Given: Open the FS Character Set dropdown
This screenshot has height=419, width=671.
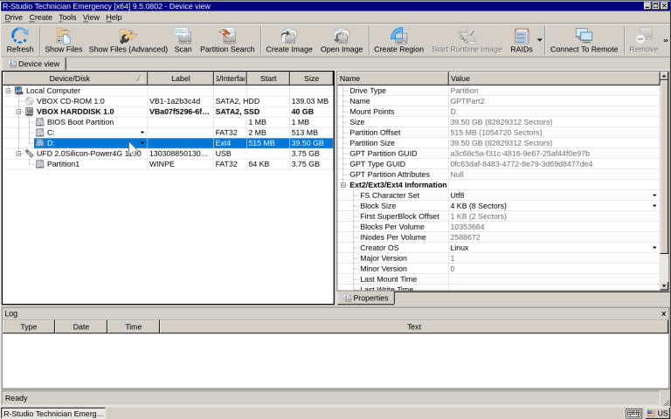Looking at the screenshot, I should [x=654, y=196].
